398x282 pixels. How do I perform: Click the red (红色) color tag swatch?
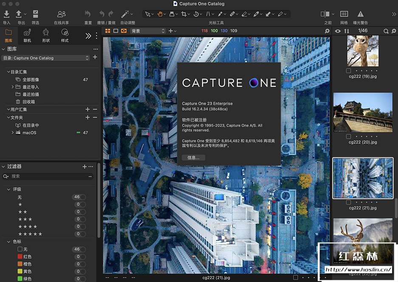20,256
